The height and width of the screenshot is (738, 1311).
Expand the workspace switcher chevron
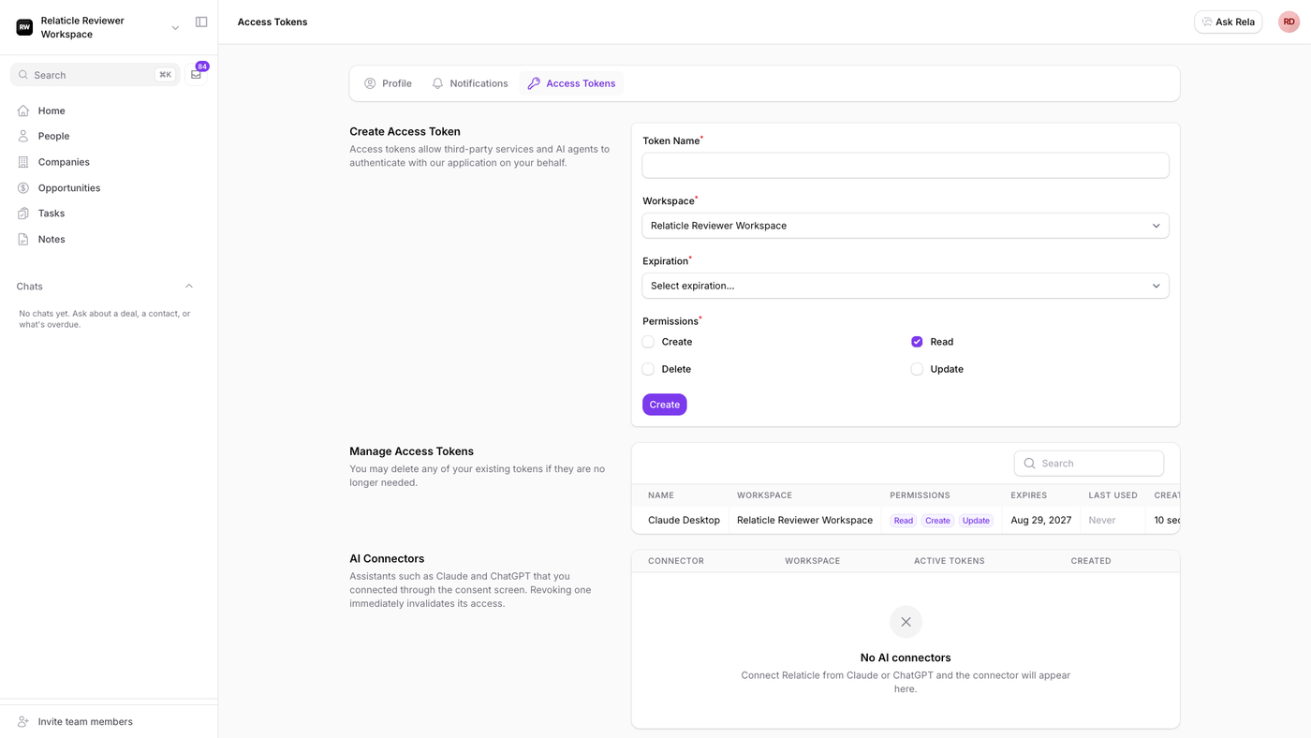(175, 28)
